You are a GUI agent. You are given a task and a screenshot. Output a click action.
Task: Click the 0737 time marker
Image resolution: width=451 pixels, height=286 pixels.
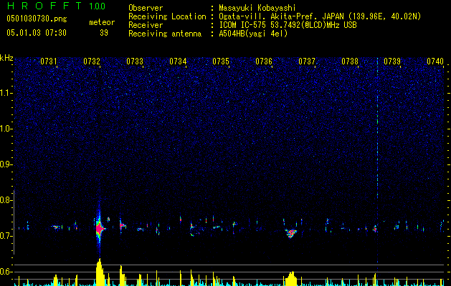(x=307, y=61)
